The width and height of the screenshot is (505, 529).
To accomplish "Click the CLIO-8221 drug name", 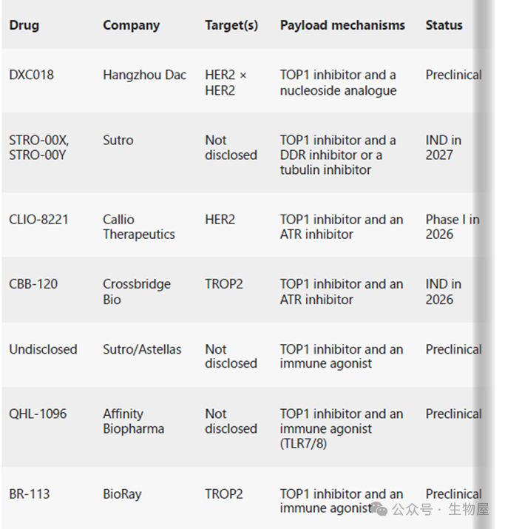I will click(37, 220).
